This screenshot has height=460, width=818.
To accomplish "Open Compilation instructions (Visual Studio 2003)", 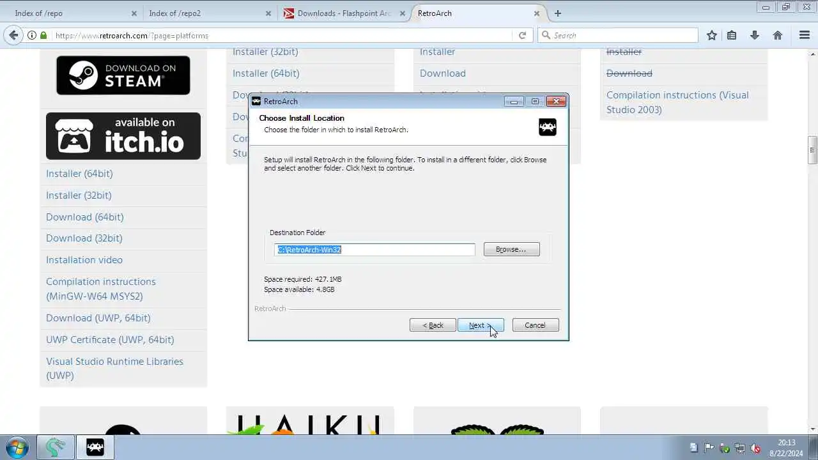I will 677,102.
